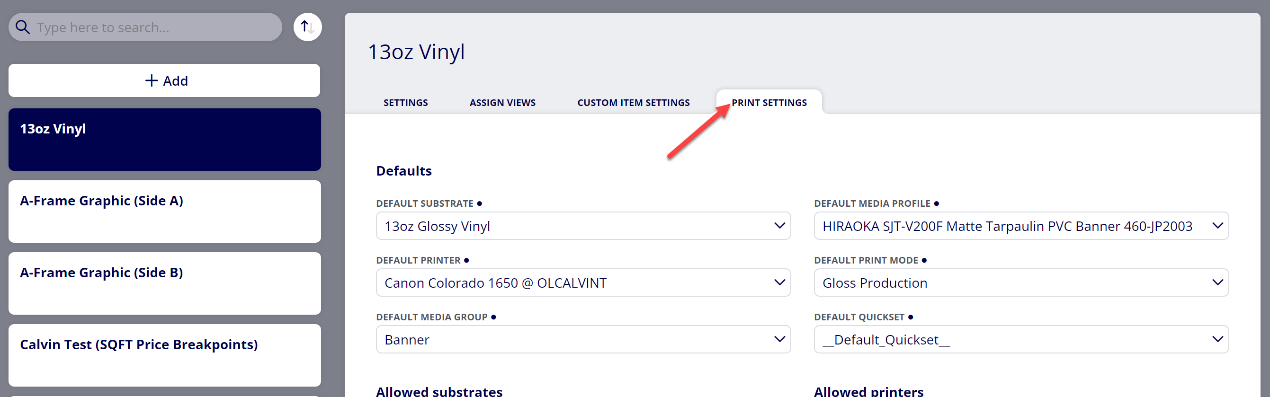Open the Default Media Group dropdown

click(x=583, y=339)
